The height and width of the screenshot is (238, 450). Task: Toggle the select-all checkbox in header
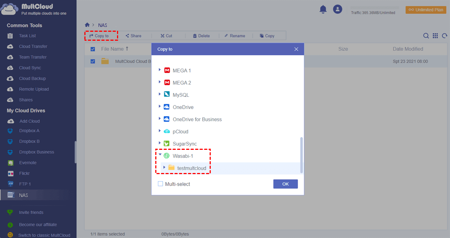click(93, 49)
